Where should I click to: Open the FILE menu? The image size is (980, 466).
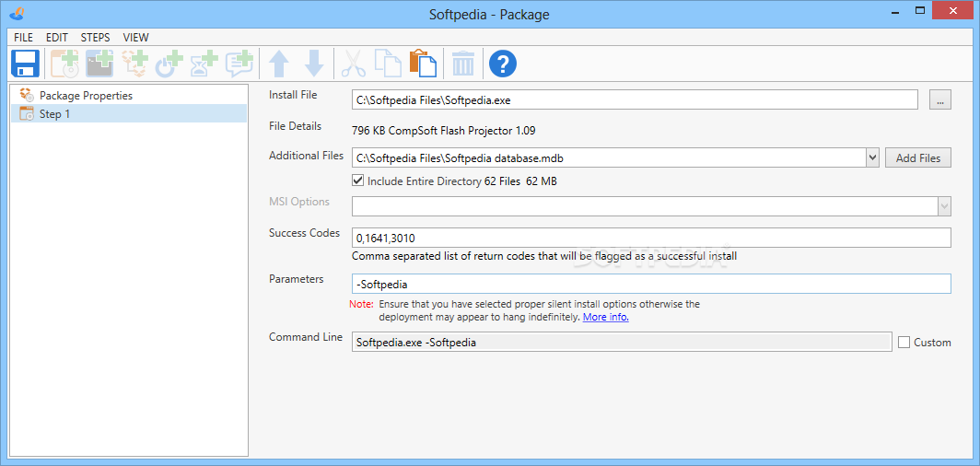click(x=23, y=38)
